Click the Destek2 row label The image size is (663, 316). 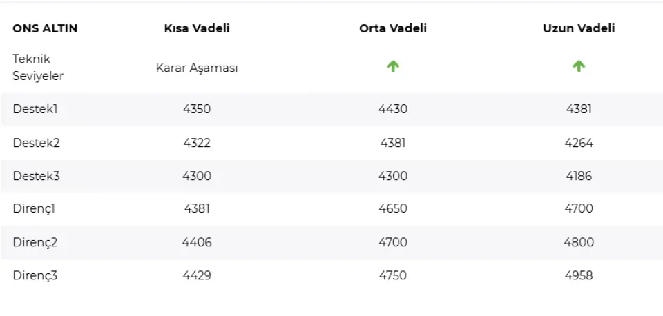[37, 143]
